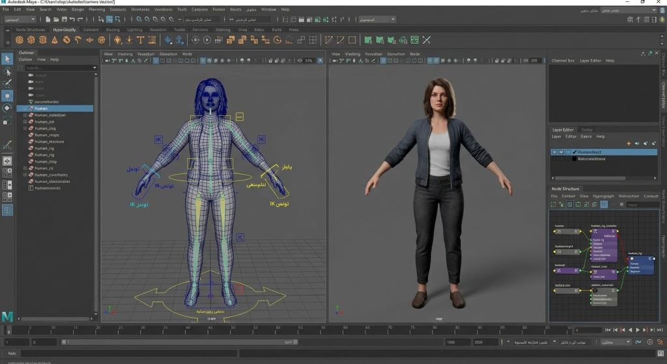Expand the second human_ node in Outliner

[25, 122]
